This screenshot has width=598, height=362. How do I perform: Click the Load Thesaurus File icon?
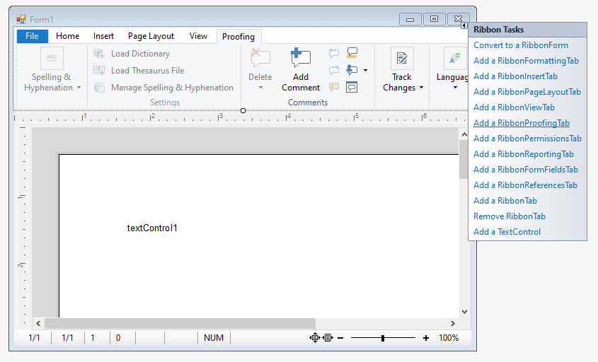(99, 71)
